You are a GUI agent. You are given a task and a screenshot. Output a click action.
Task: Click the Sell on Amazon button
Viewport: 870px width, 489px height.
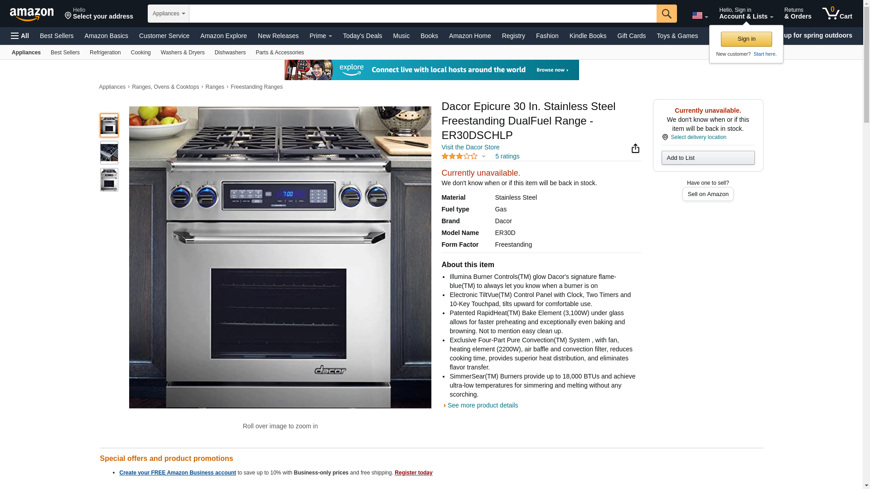708,194
